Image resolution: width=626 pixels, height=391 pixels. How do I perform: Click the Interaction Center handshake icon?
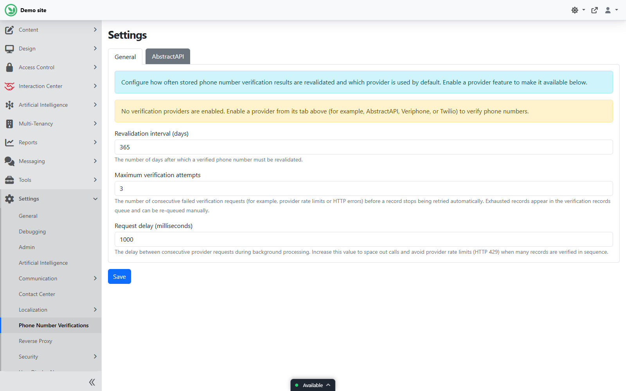click(x=9, y=86)
